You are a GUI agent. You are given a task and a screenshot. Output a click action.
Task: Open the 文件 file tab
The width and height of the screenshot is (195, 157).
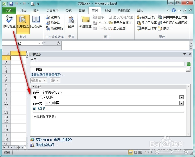[9, 11]
